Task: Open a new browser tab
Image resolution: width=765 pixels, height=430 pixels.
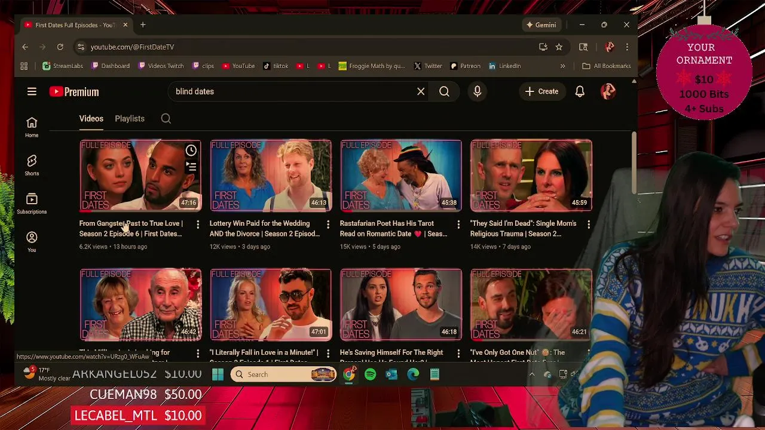Action: [143, 25]
